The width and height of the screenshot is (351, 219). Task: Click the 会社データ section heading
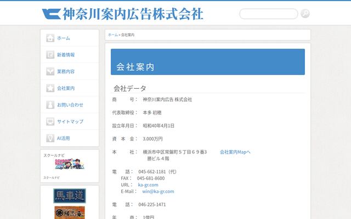click(130, 88)
